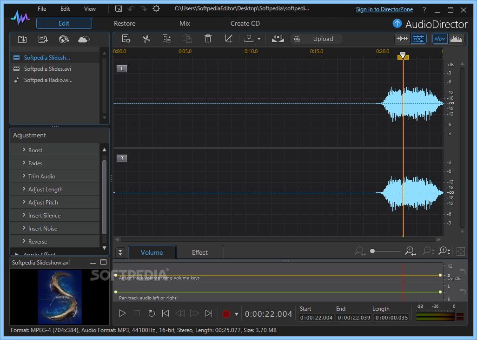This screenshot has width=477, height=340.
Task: Switch to spectral frequency display view
Action: click(456, 39)
